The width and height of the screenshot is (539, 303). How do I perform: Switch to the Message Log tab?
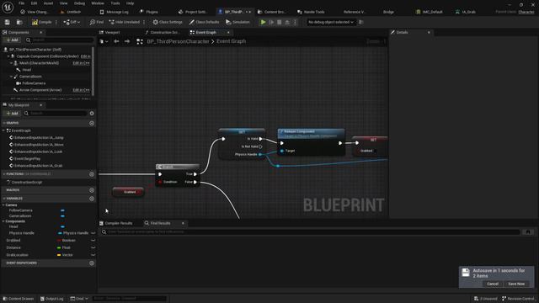tap(115, 12)
